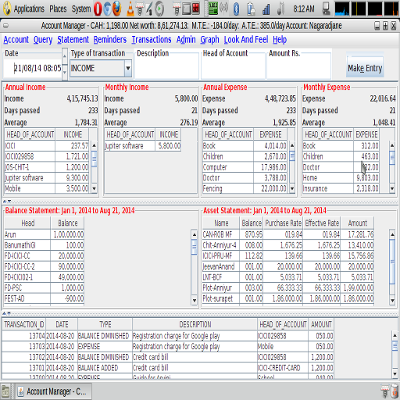Click the Annual Expense table scroll-up arrow
The width and height of the screenshot is (400, 400).
coord(292,145)
